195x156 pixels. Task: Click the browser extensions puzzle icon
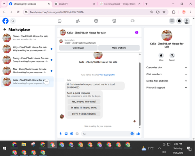[174, 12]
